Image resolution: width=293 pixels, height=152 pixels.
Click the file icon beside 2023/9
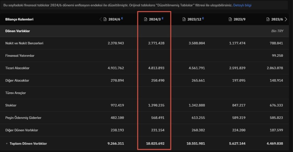click(x=230, y=20)
